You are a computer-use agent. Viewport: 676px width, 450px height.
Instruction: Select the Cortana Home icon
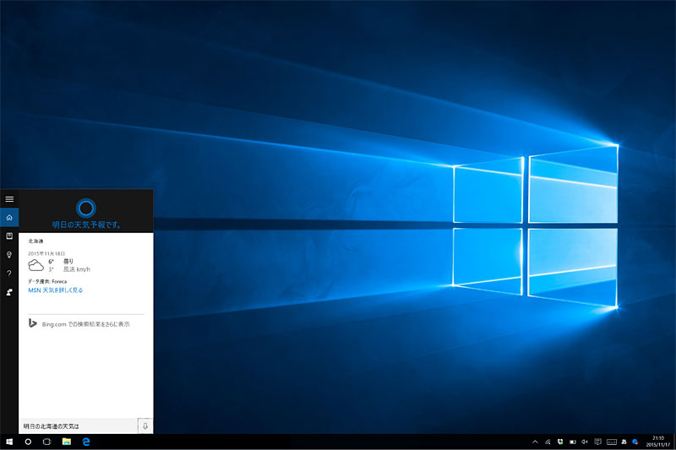coord(9,218)
